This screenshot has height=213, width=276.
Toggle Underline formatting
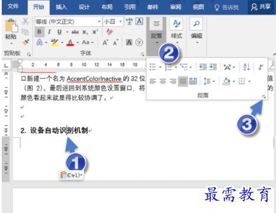pos(59,32)
